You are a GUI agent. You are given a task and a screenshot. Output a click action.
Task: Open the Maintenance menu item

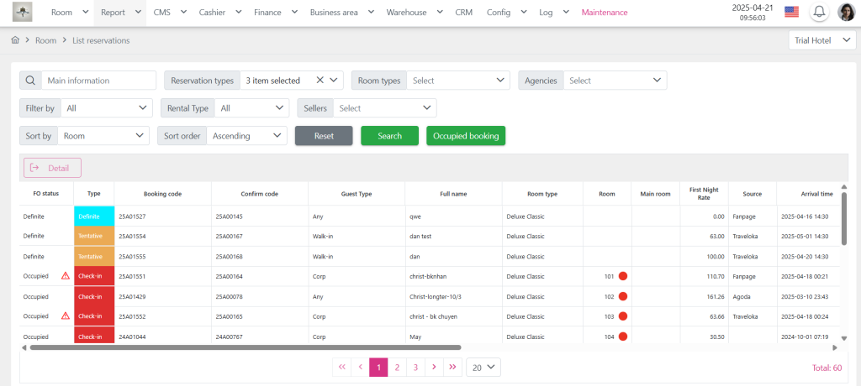(x=605, y=13)
